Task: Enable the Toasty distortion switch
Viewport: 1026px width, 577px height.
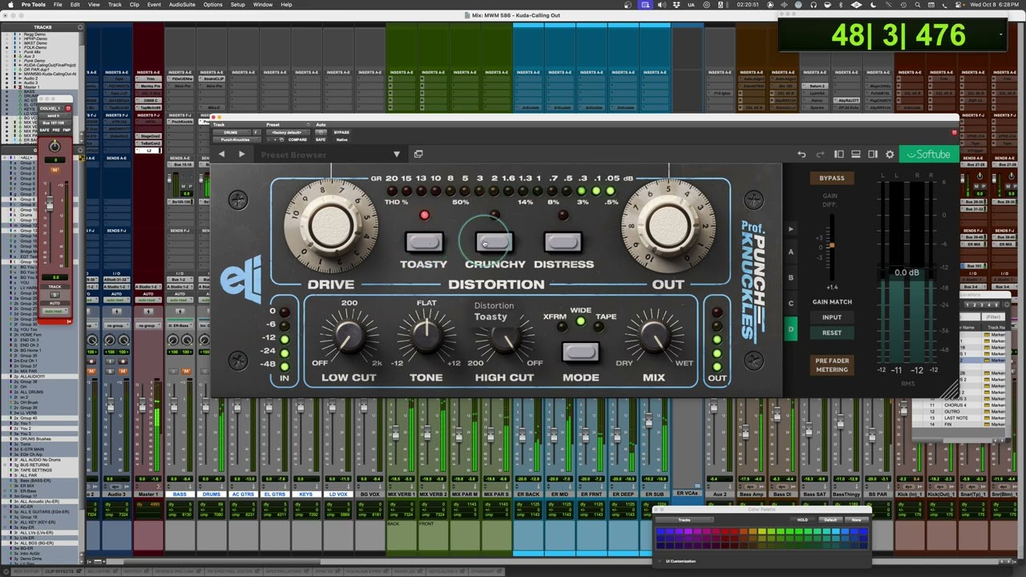Action: (x=424, y=242)
